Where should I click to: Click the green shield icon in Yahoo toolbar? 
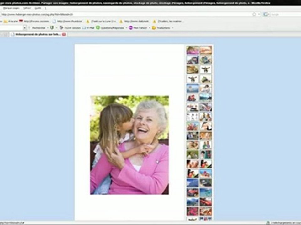[x=52, y=28]
